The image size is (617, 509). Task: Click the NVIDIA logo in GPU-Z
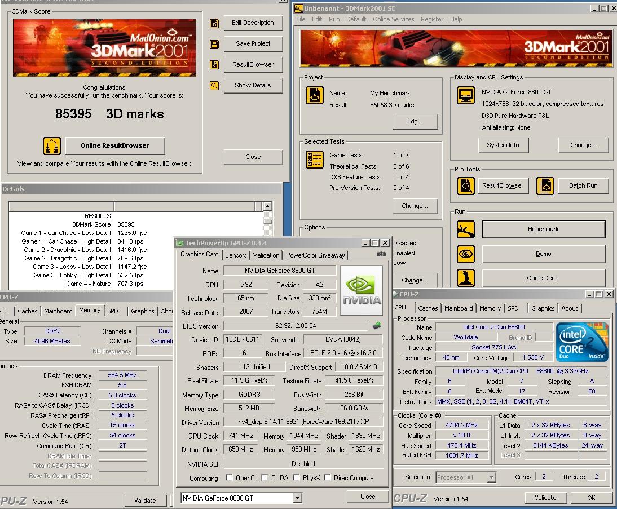point(361,291)
